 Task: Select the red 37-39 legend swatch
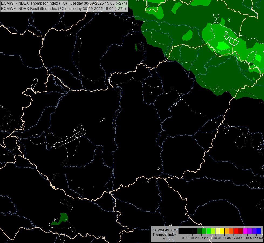(236, 231)
